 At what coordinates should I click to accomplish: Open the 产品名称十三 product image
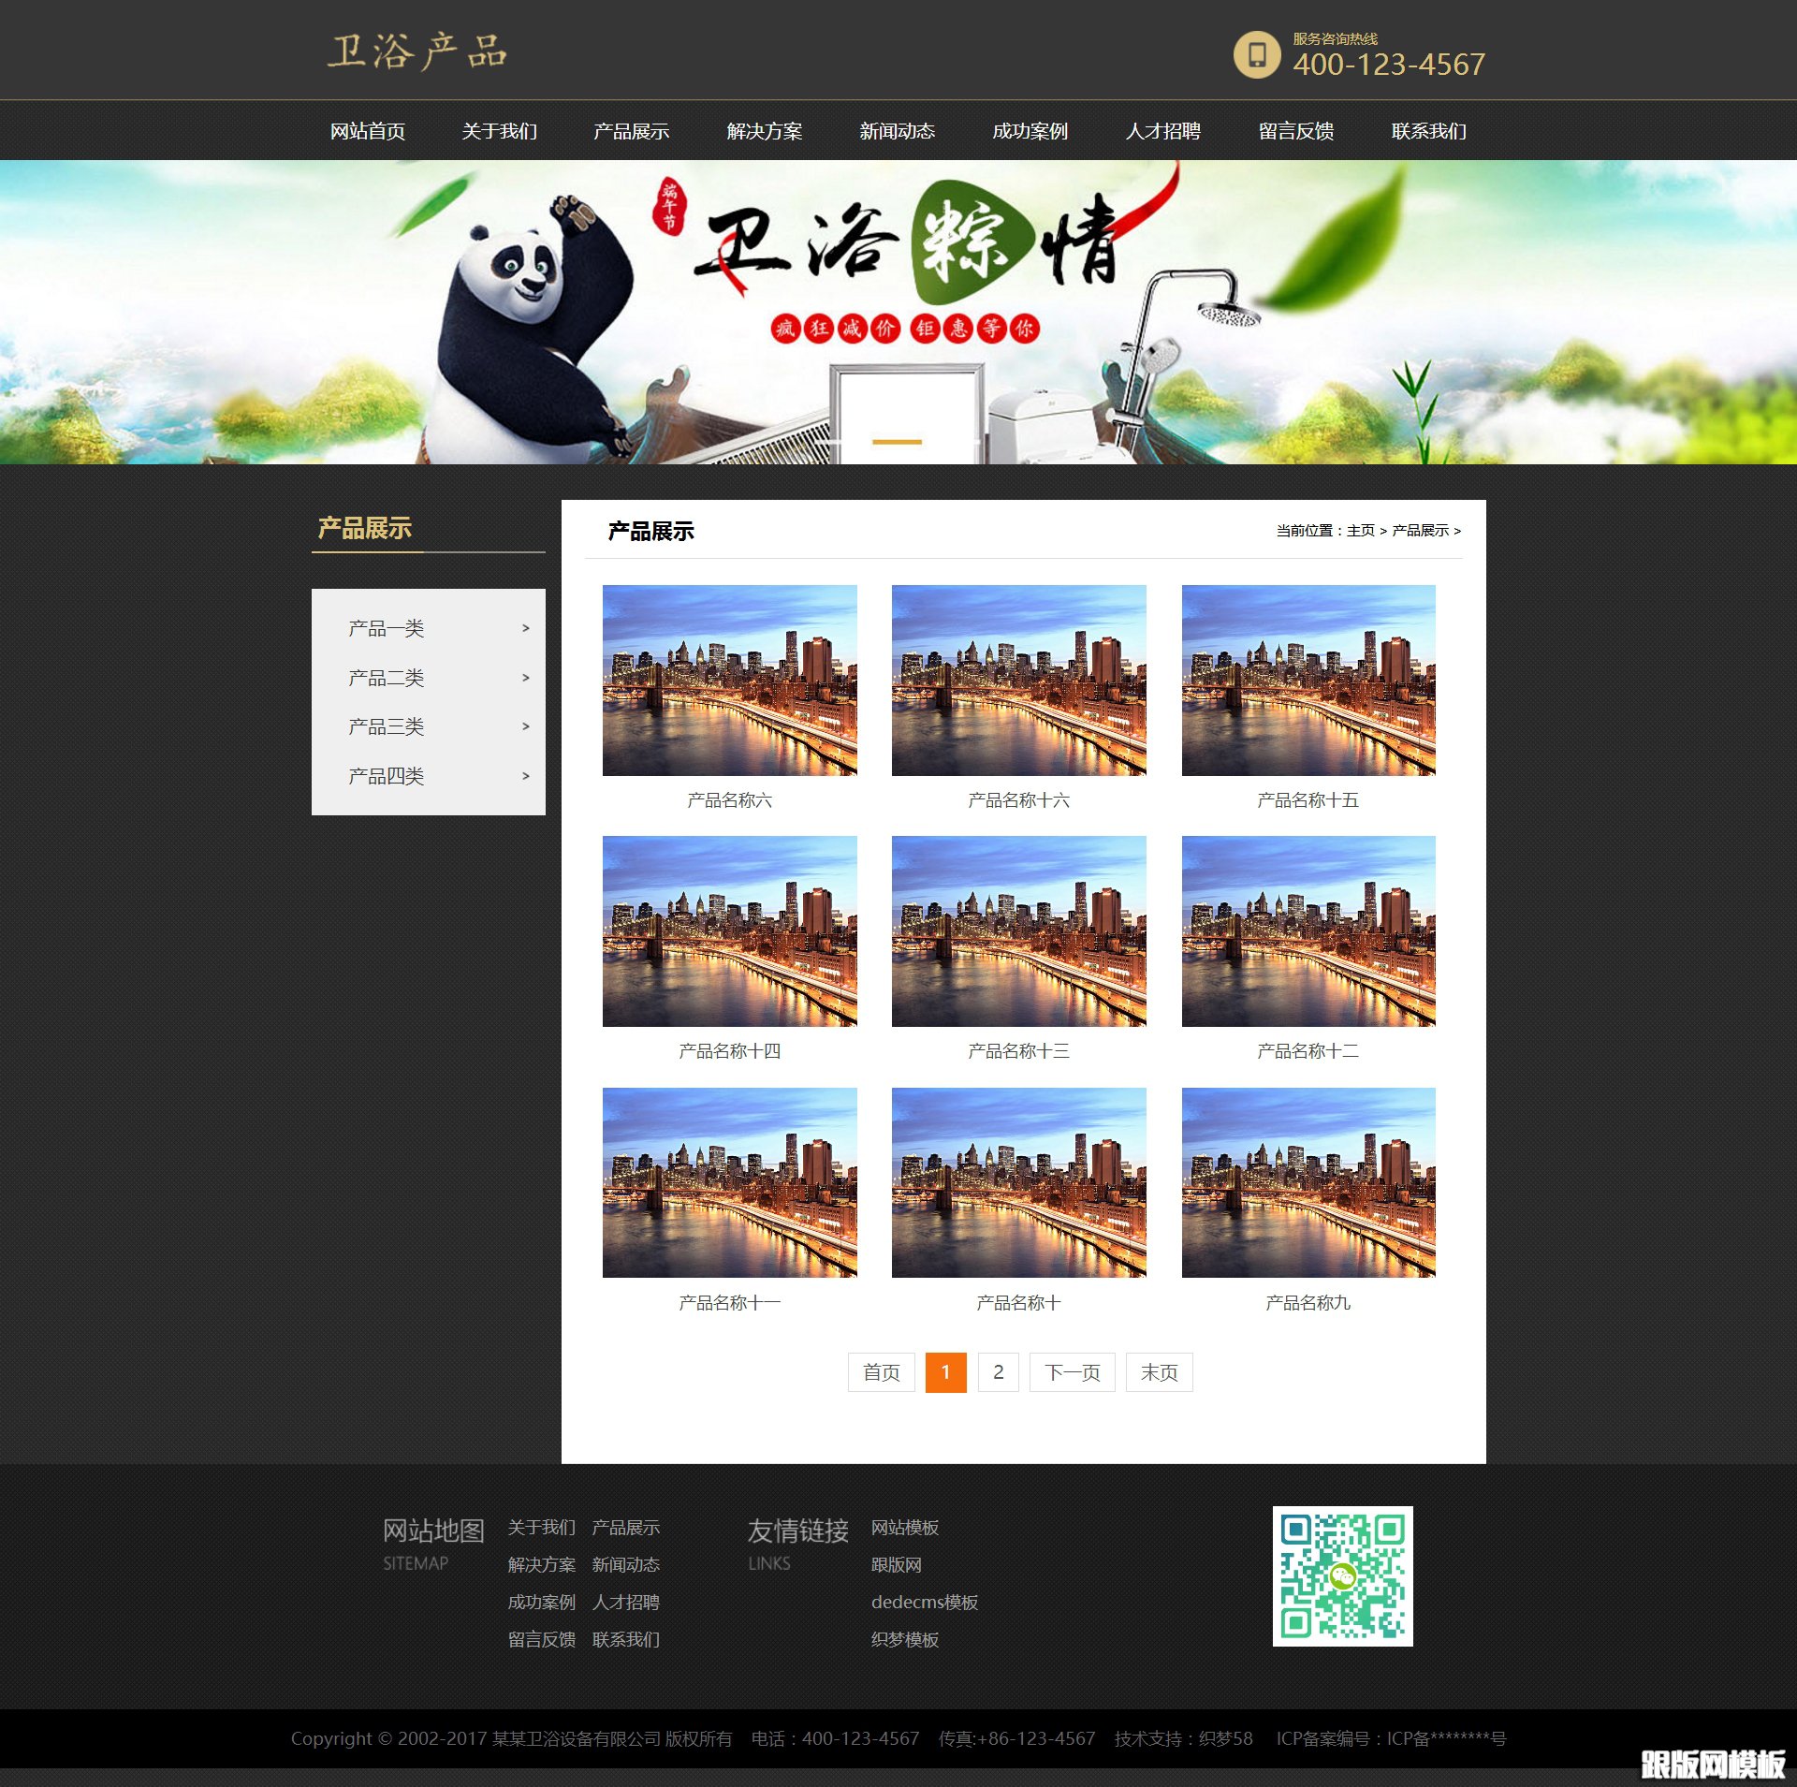point(1018,930)
